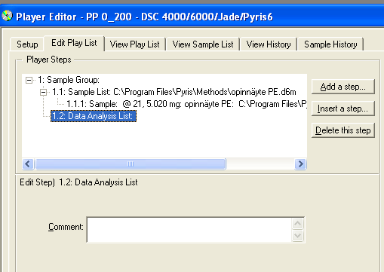
Task: Click the Edit Step) 1.2: Data Analysis List label
Action: pos(78,182)
